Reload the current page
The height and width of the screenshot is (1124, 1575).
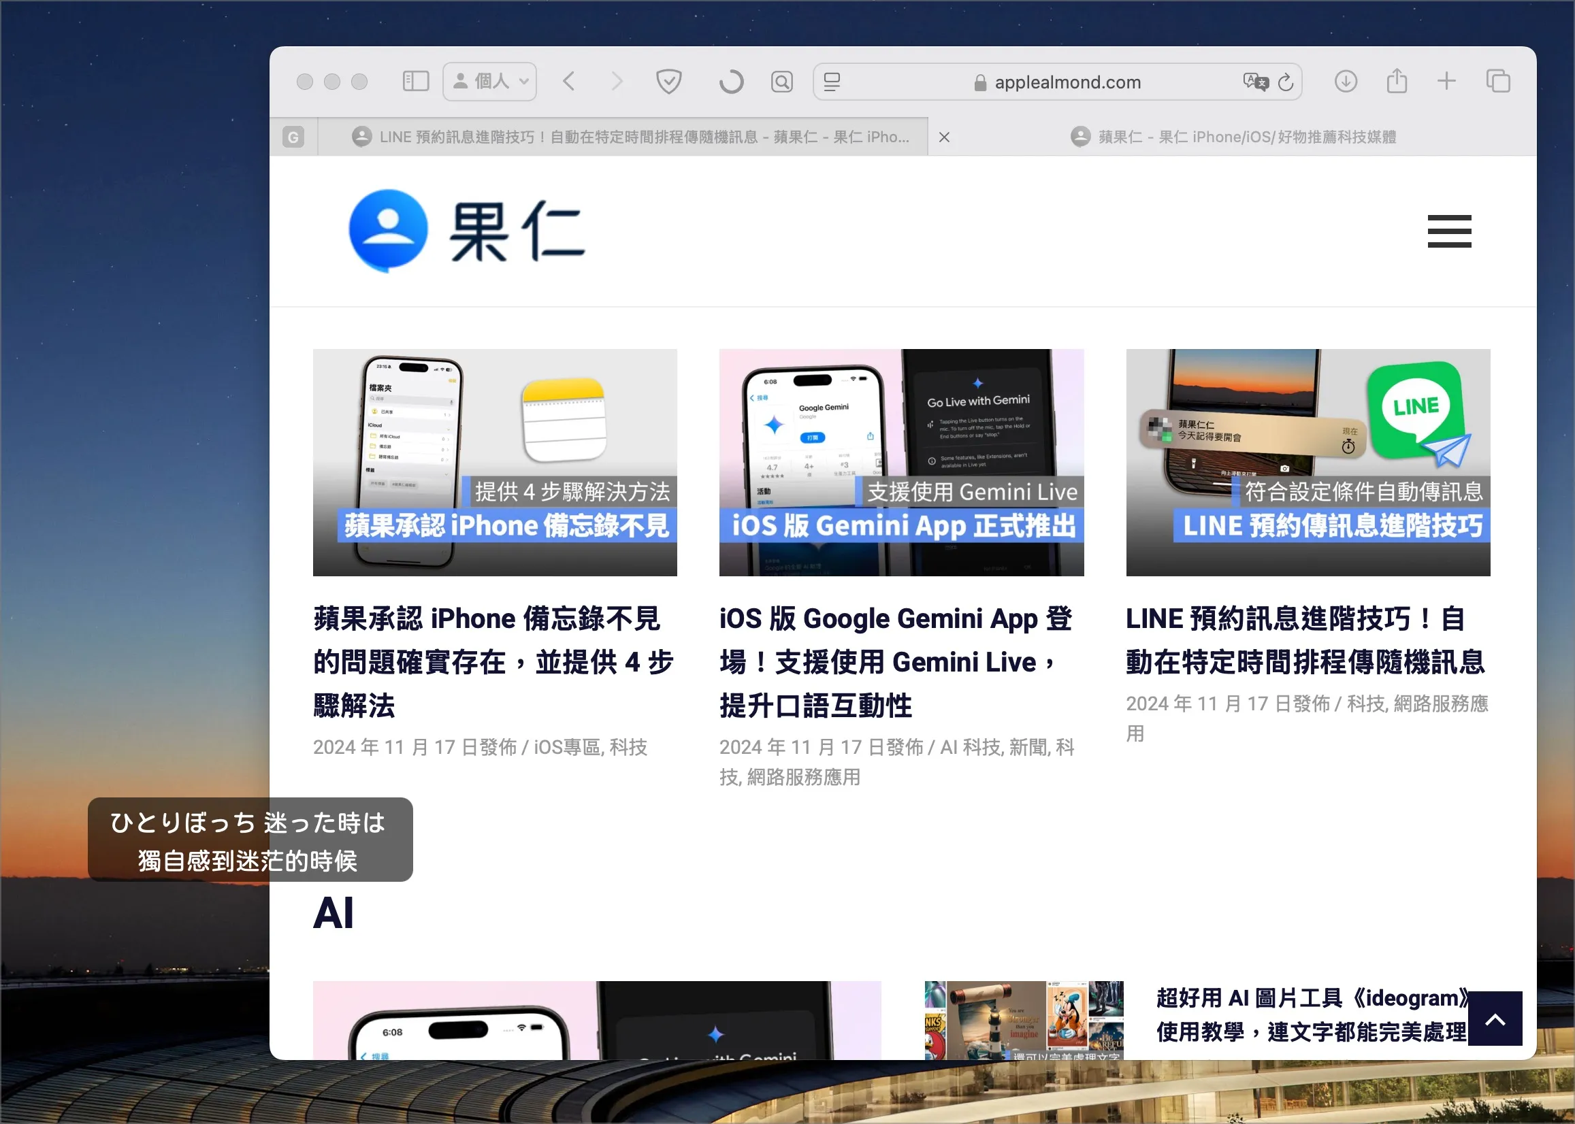(x=1286, y=82)
